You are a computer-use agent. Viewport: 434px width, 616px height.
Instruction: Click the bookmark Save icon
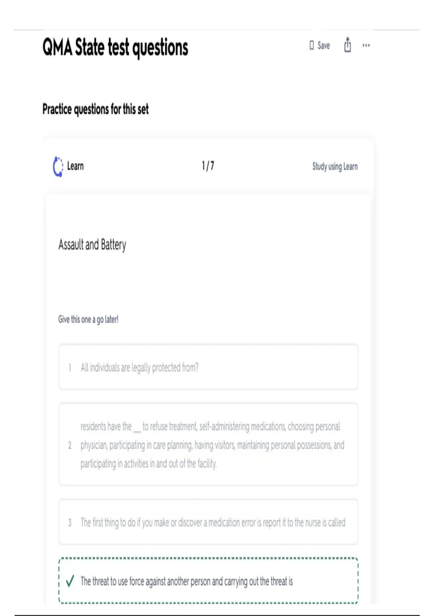point(311,46)
